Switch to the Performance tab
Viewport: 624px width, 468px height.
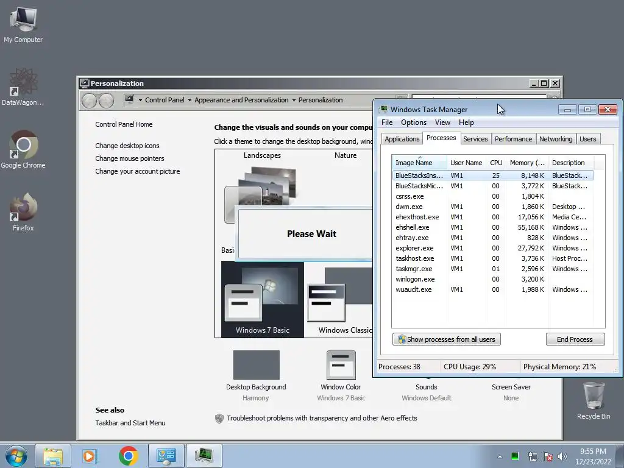click(x=513, y=139)
